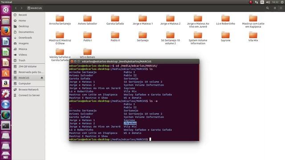
Task: Select 294 GB Volume in sidebar
Action: (28, 66)
